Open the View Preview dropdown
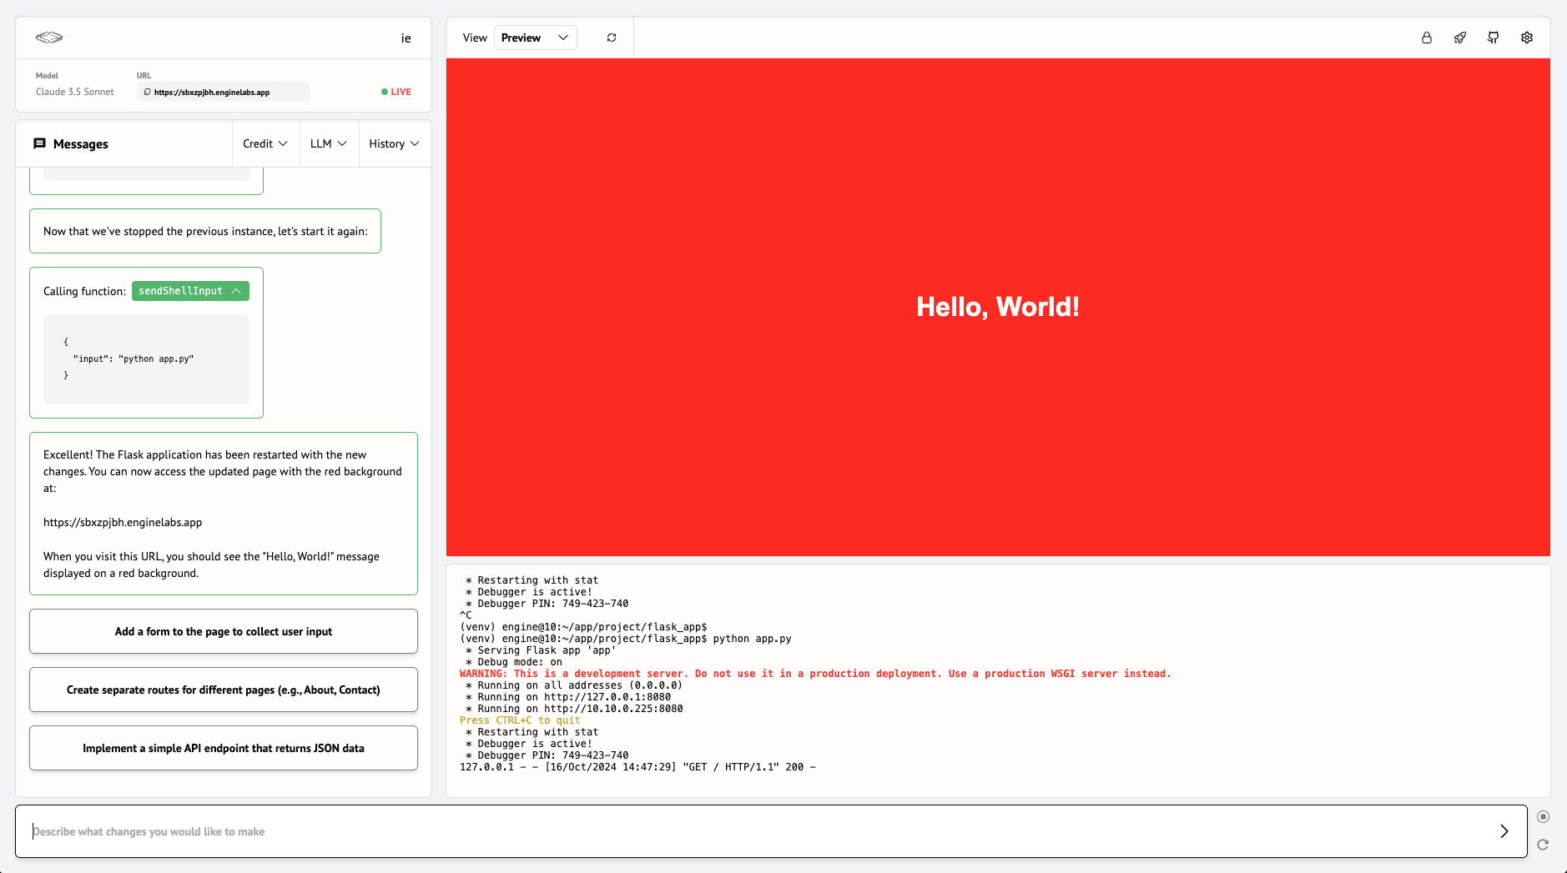Viewport: 1567px width, 873px height. tap(536, 38)
